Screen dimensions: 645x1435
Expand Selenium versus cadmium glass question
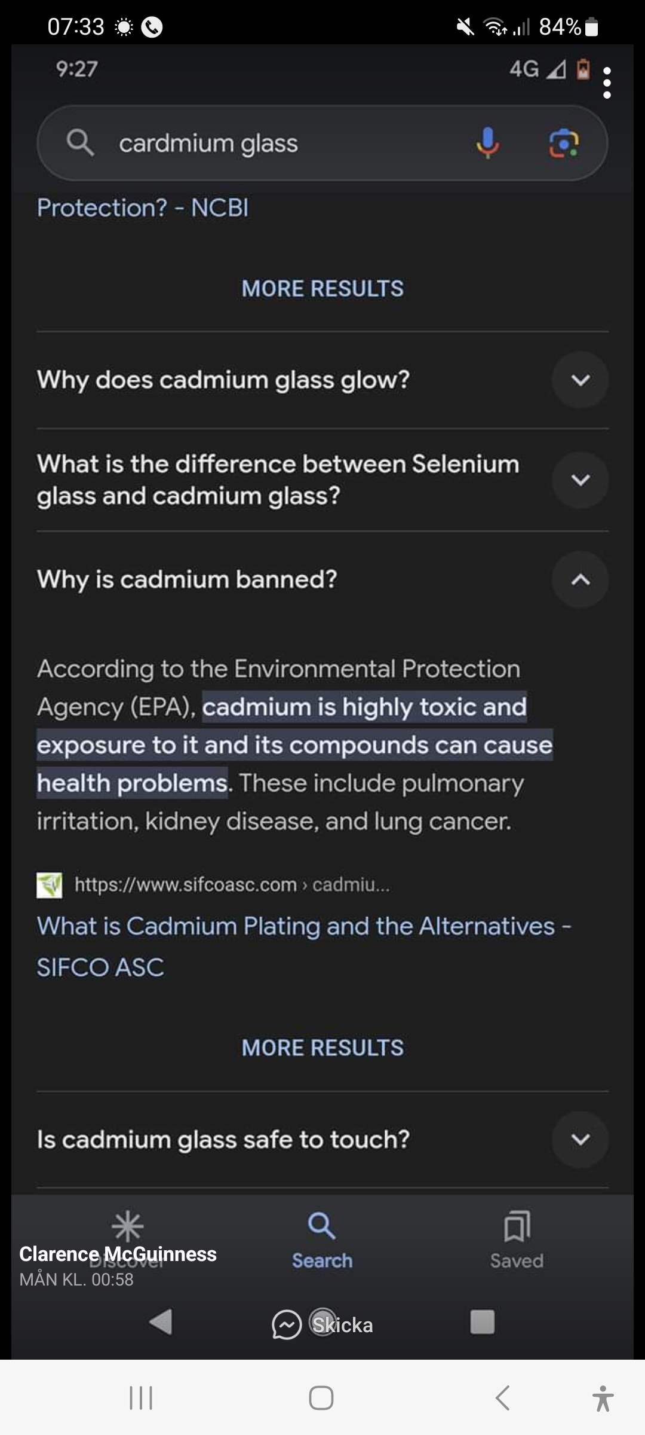click(x=580, y=480)
